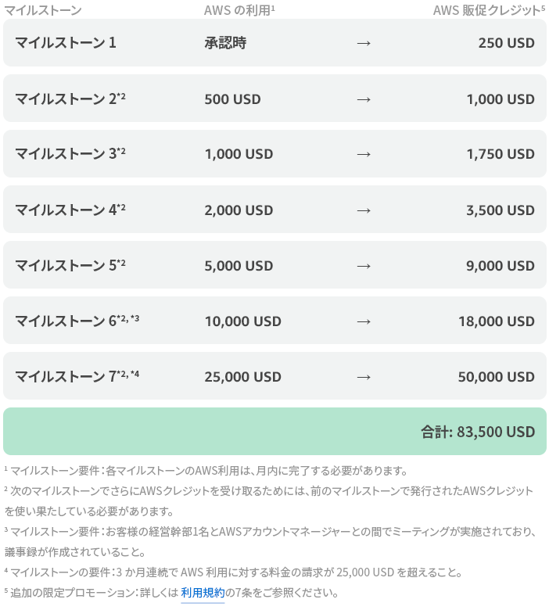Viewport: 549px width, 610px height.
Task: Click the AWS の利用 column header
Action: 239,10
